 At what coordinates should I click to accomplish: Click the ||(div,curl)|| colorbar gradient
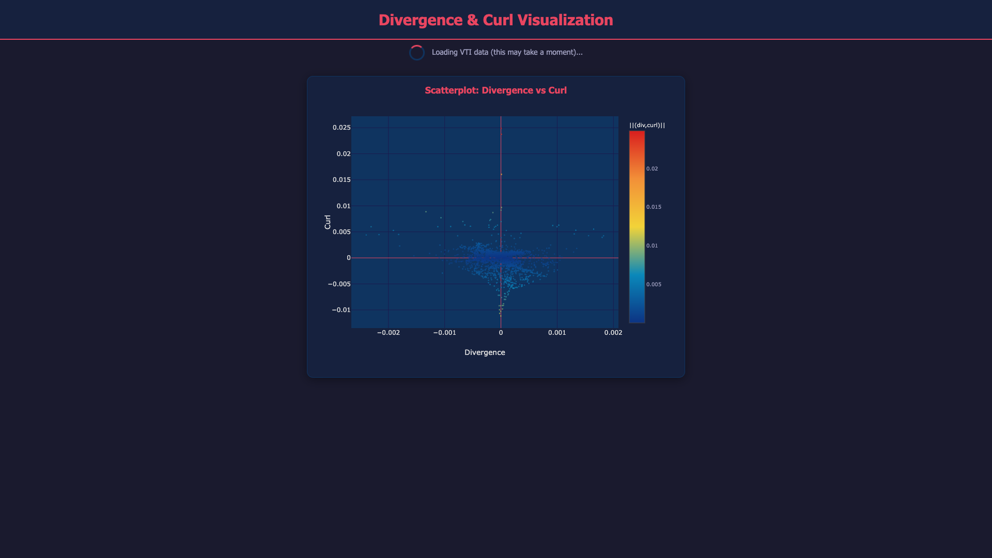(637, 227)
